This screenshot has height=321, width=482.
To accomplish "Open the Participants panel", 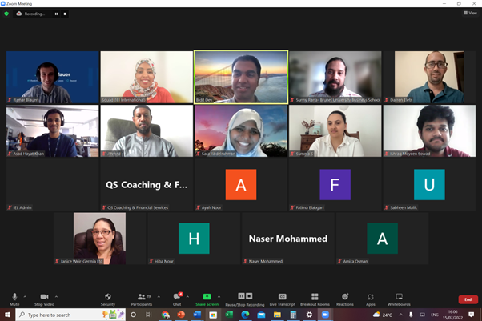I will 142,299.
